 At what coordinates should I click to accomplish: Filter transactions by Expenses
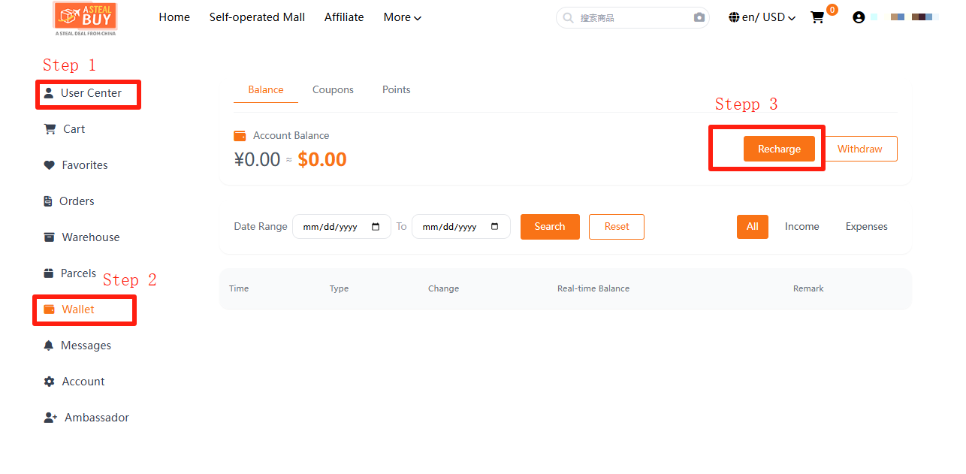click(866, 226)
